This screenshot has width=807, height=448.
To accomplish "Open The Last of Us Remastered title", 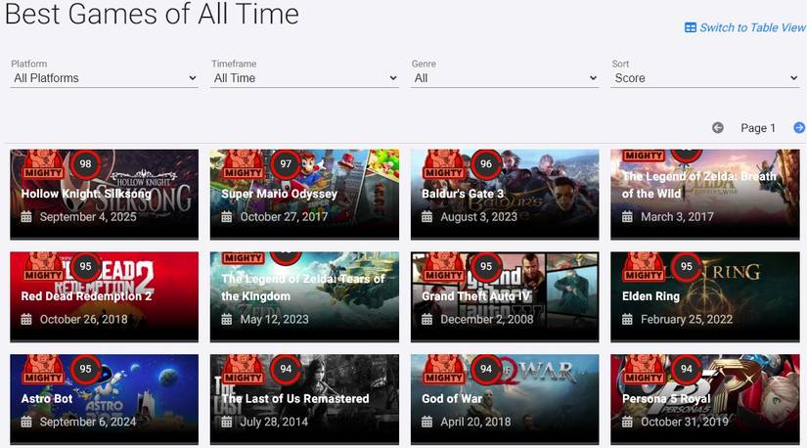I will tap(295, 399).
